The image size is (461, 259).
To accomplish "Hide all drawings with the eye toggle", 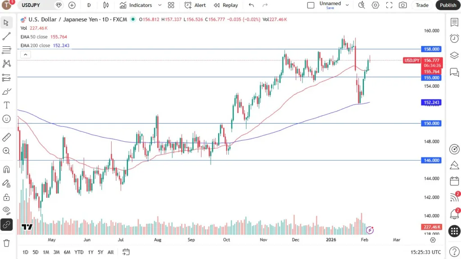I will tap(6, 211).
